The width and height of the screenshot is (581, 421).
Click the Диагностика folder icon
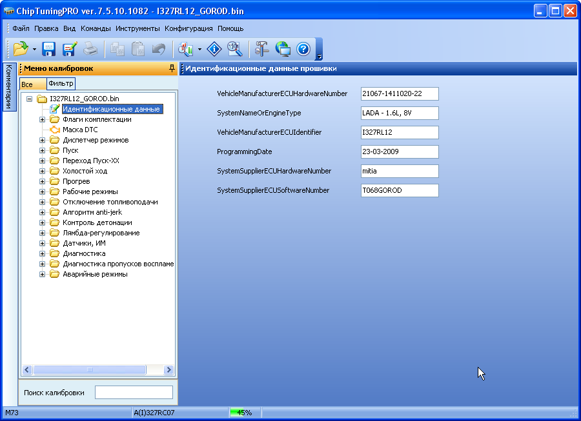(x=54, y=253)
